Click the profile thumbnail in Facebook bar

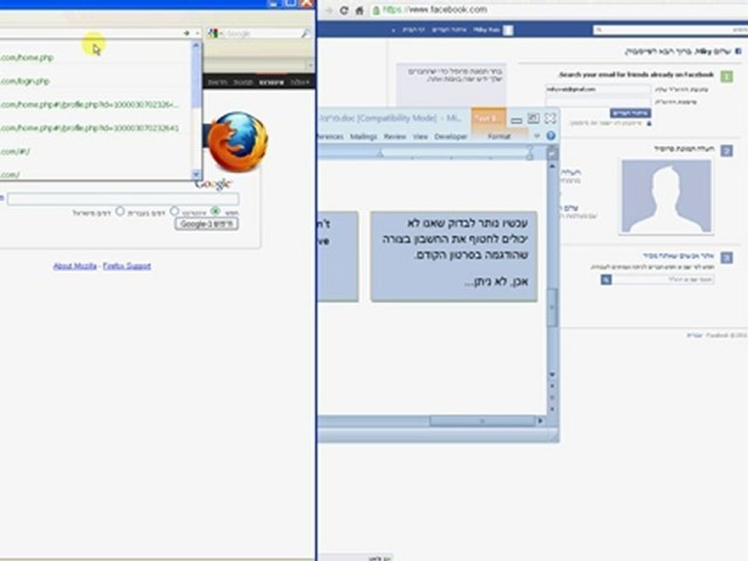pyautogui.click(x=509, y=30)
